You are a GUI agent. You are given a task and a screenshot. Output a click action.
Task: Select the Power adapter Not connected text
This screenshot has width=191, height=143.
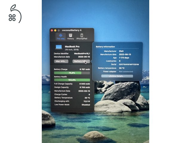point(126,71)
